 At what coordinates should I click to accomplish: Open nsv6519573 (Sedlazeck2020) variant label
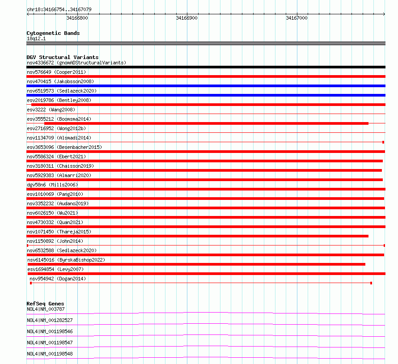62,91
